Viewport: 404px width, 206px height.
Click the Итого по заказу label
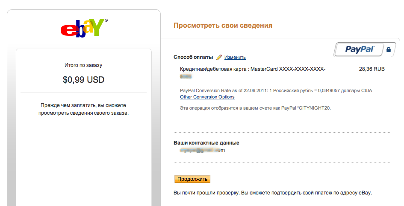click(83, 65)
